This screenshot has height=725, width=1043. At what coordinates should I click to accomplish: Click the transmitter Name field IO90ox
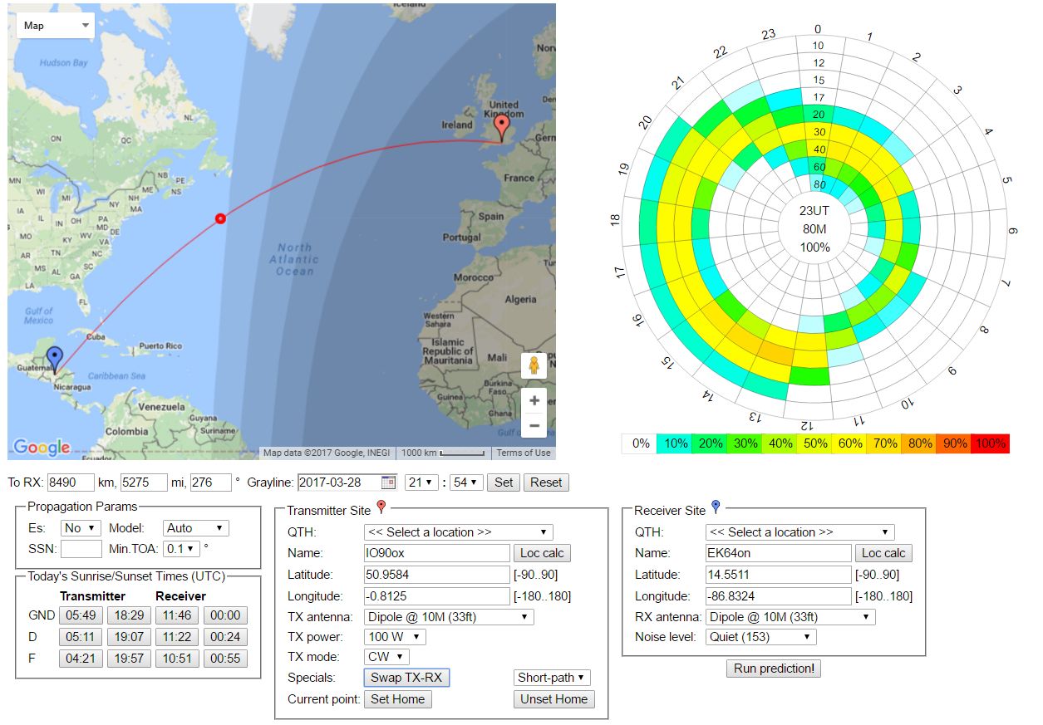(x=436, y=553)
